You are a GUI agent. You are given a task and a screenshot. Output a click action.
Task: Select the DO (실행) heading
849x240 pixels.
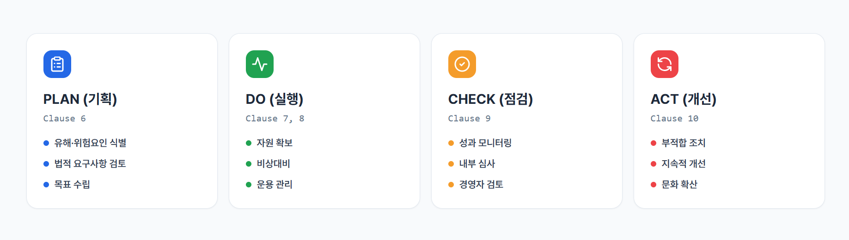click(x=275, y=99)
